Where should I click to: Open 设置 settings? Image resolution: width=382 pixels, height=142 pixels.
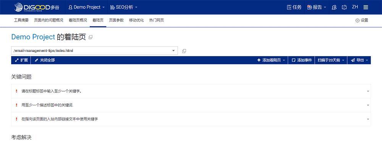tap(362, 21)
